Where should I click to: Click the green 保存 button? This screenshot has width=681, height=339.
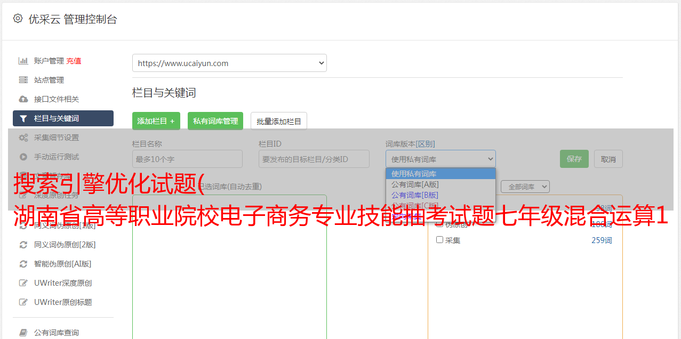(574, 159)
